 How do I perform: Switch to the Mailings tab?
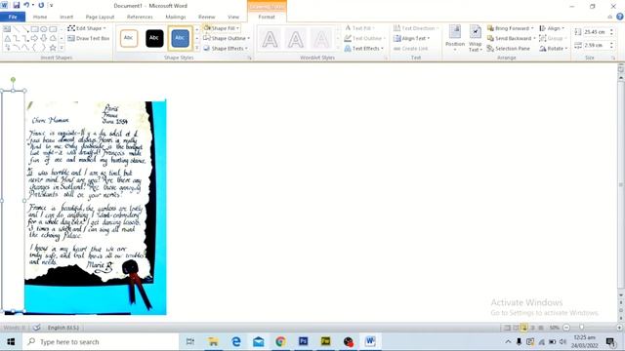tap(176, 17)
